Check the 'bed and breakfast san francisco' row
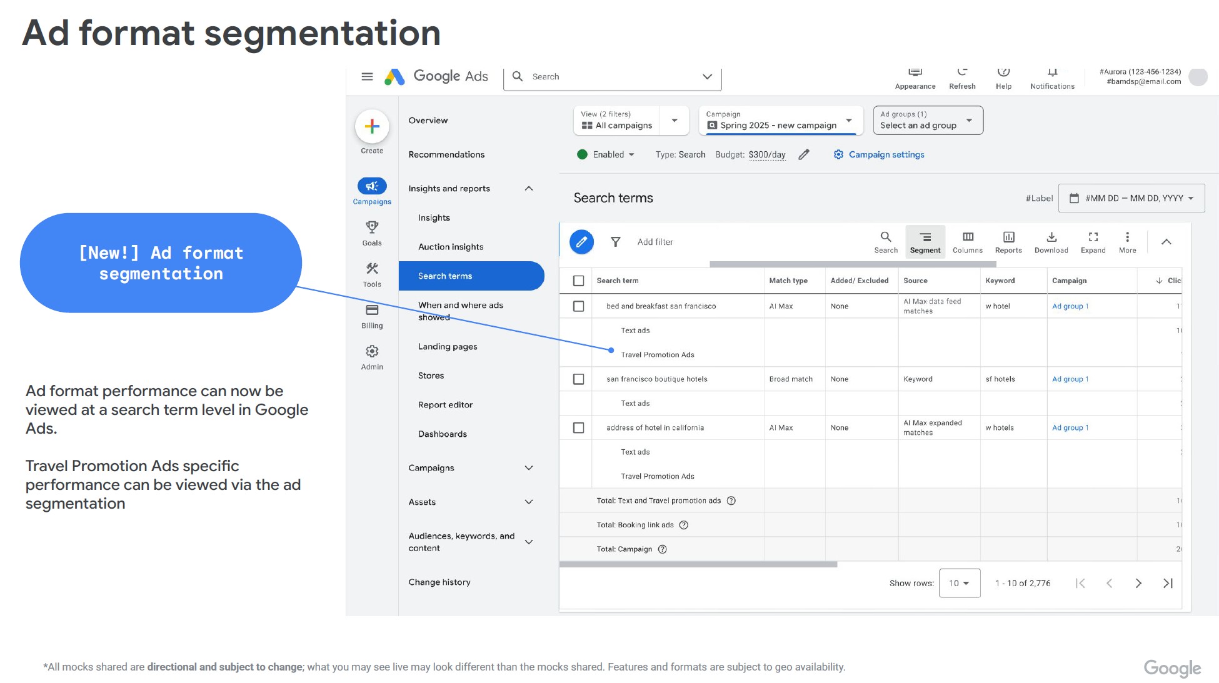Viewport: 1219px width, 683px height. pyautogui.click(x=579, y=306)
